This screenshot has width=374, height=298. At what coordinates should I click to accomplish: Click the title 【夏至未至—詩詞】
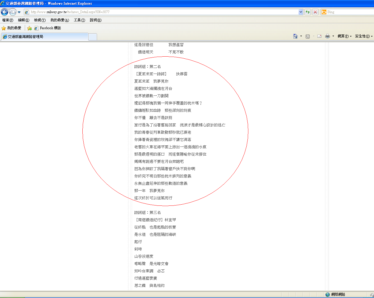click(150, 74)
